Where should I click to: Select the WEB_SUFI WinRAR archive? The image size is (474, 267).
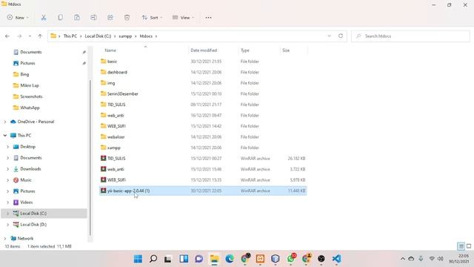click(x=203, y=179)
